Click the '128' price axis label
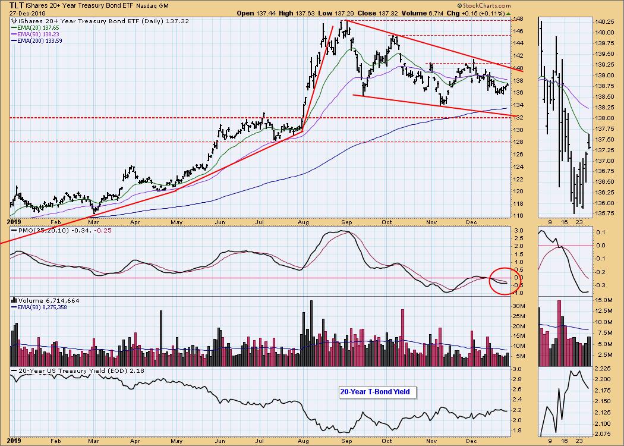The width and height of the screenshot is (624, 446). (518, 142)
